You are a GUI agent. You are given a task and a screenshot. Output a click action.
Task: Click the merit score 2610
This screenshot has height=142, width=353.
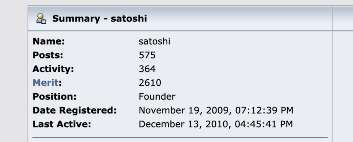click(150, 83)
